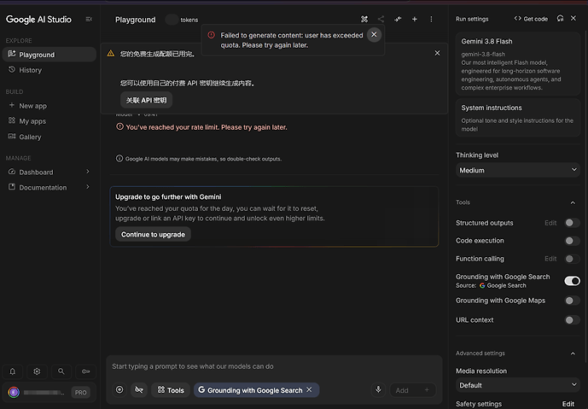588x409 pixels.
Task: Open the more options vertical dots menu
Action: point(431,19)
